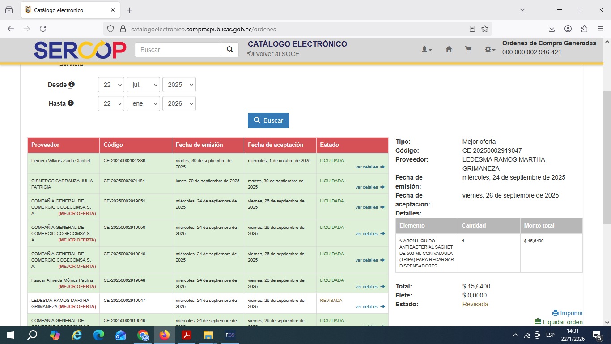Screen dimensions: 611x344
Task: Open the shopping cart icon
Action: click(468, 50)
